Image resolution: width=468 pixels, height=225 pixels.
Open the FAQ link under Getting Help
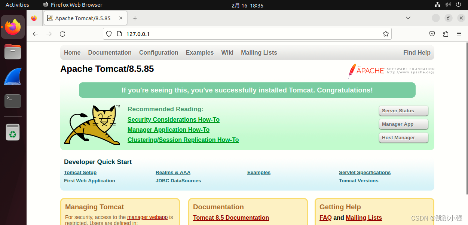[325, 218]
